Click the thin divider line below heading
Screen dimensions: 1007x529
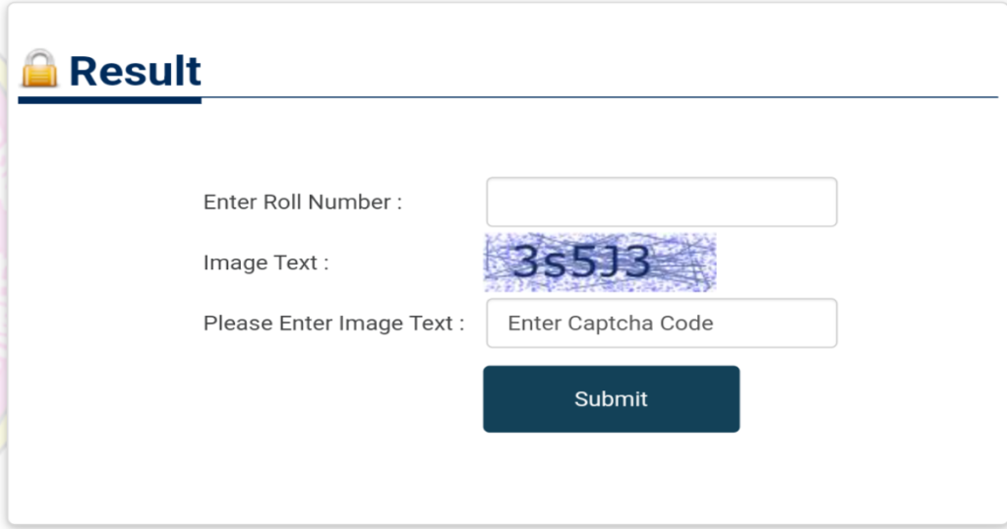point(600,97)
